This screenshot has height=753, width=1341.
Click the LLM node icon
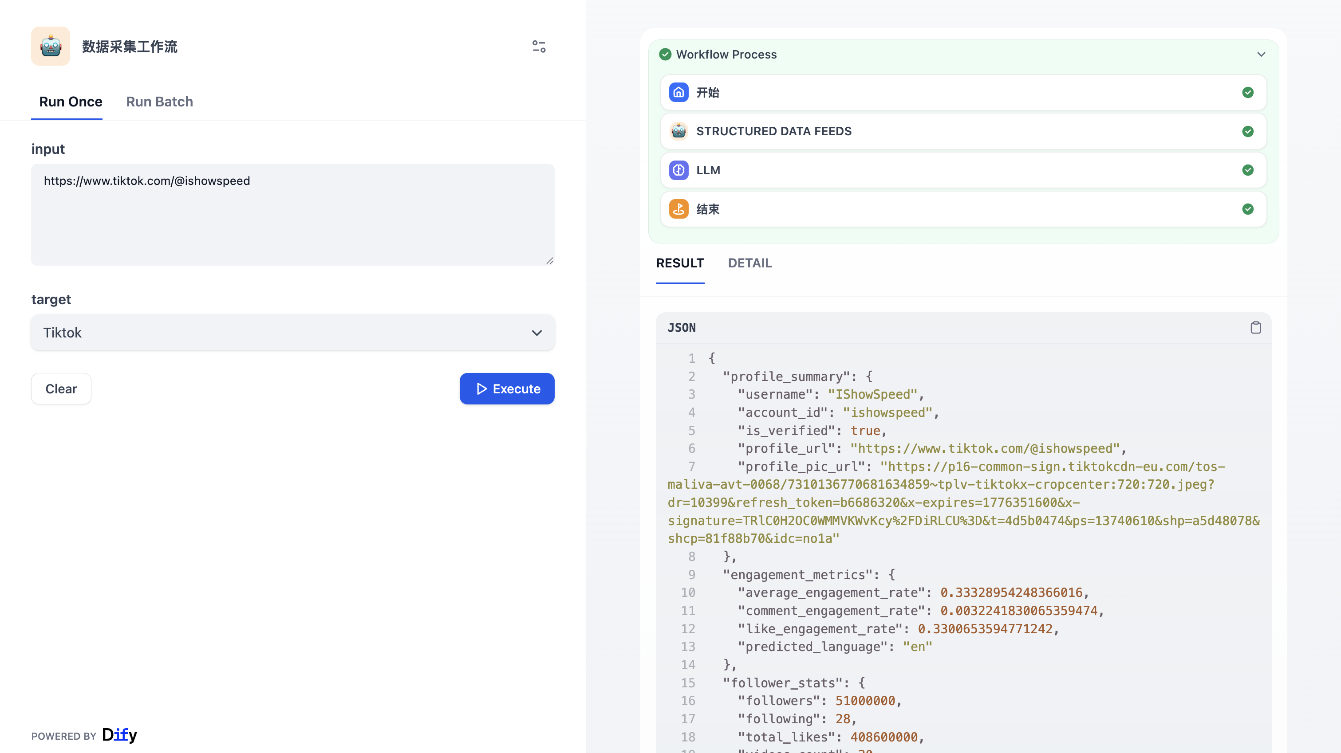click(x=678, y=170)
